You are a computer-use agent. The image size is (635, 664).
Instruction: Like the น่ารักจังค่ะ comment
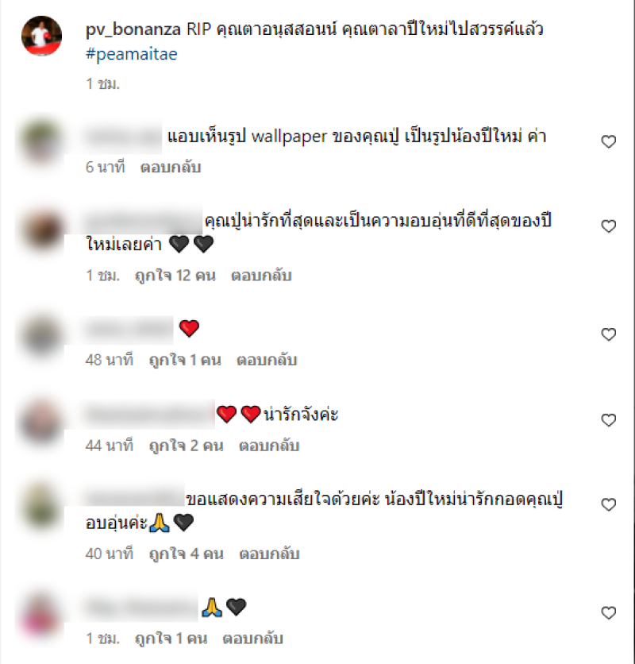608,420
